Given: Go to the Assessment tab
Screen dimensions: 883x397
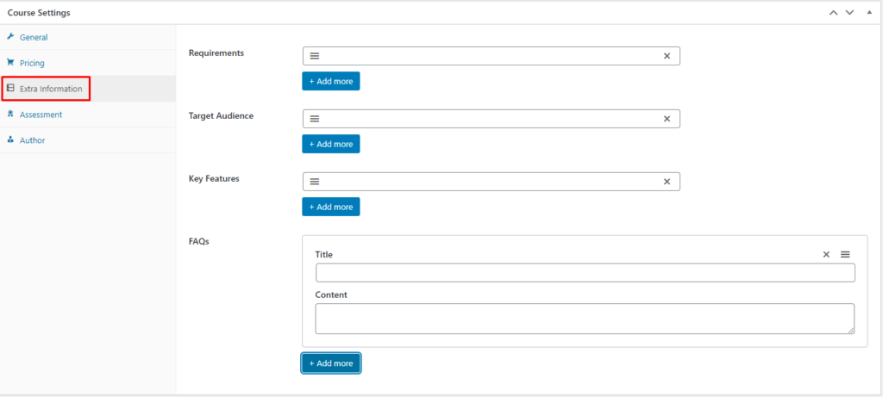Looking at the screenshot, I should point(41,115).
